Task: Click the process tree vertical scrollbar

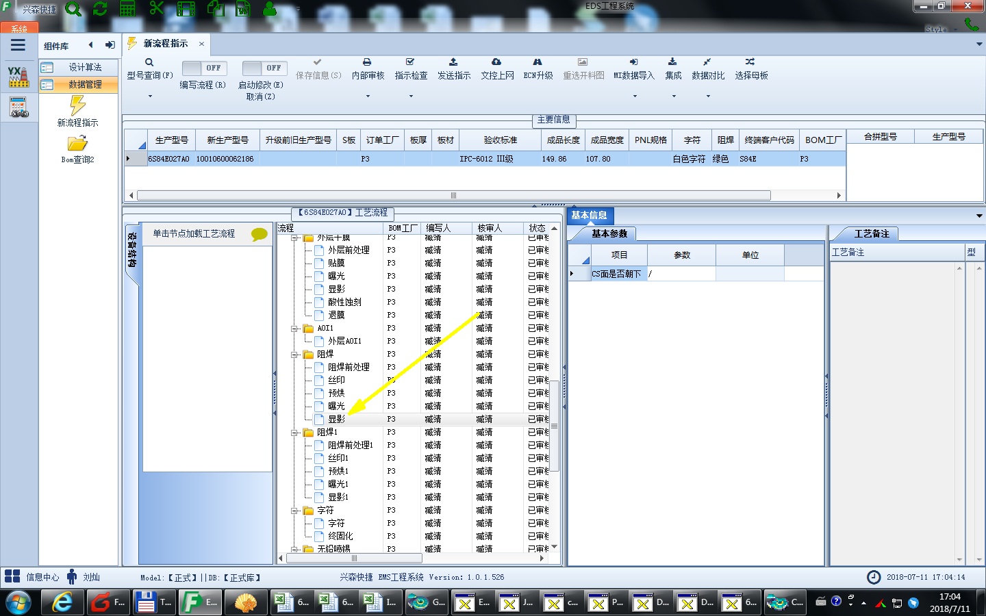Action: tap(555, 426)
